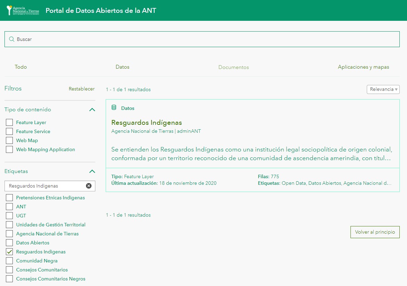Screen dimensions: 407x286
Task: Click the Datos database icon on result
Action: click(x=114, y=107)
